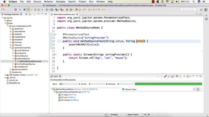Toggle Link with Editor in Package Explorer
This screenshot has height=117, width=209.
pyautogui.click(x=30, y=14)
